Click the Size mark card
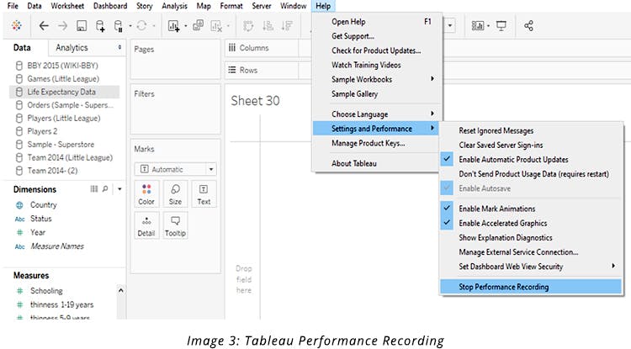 point(175,194)
